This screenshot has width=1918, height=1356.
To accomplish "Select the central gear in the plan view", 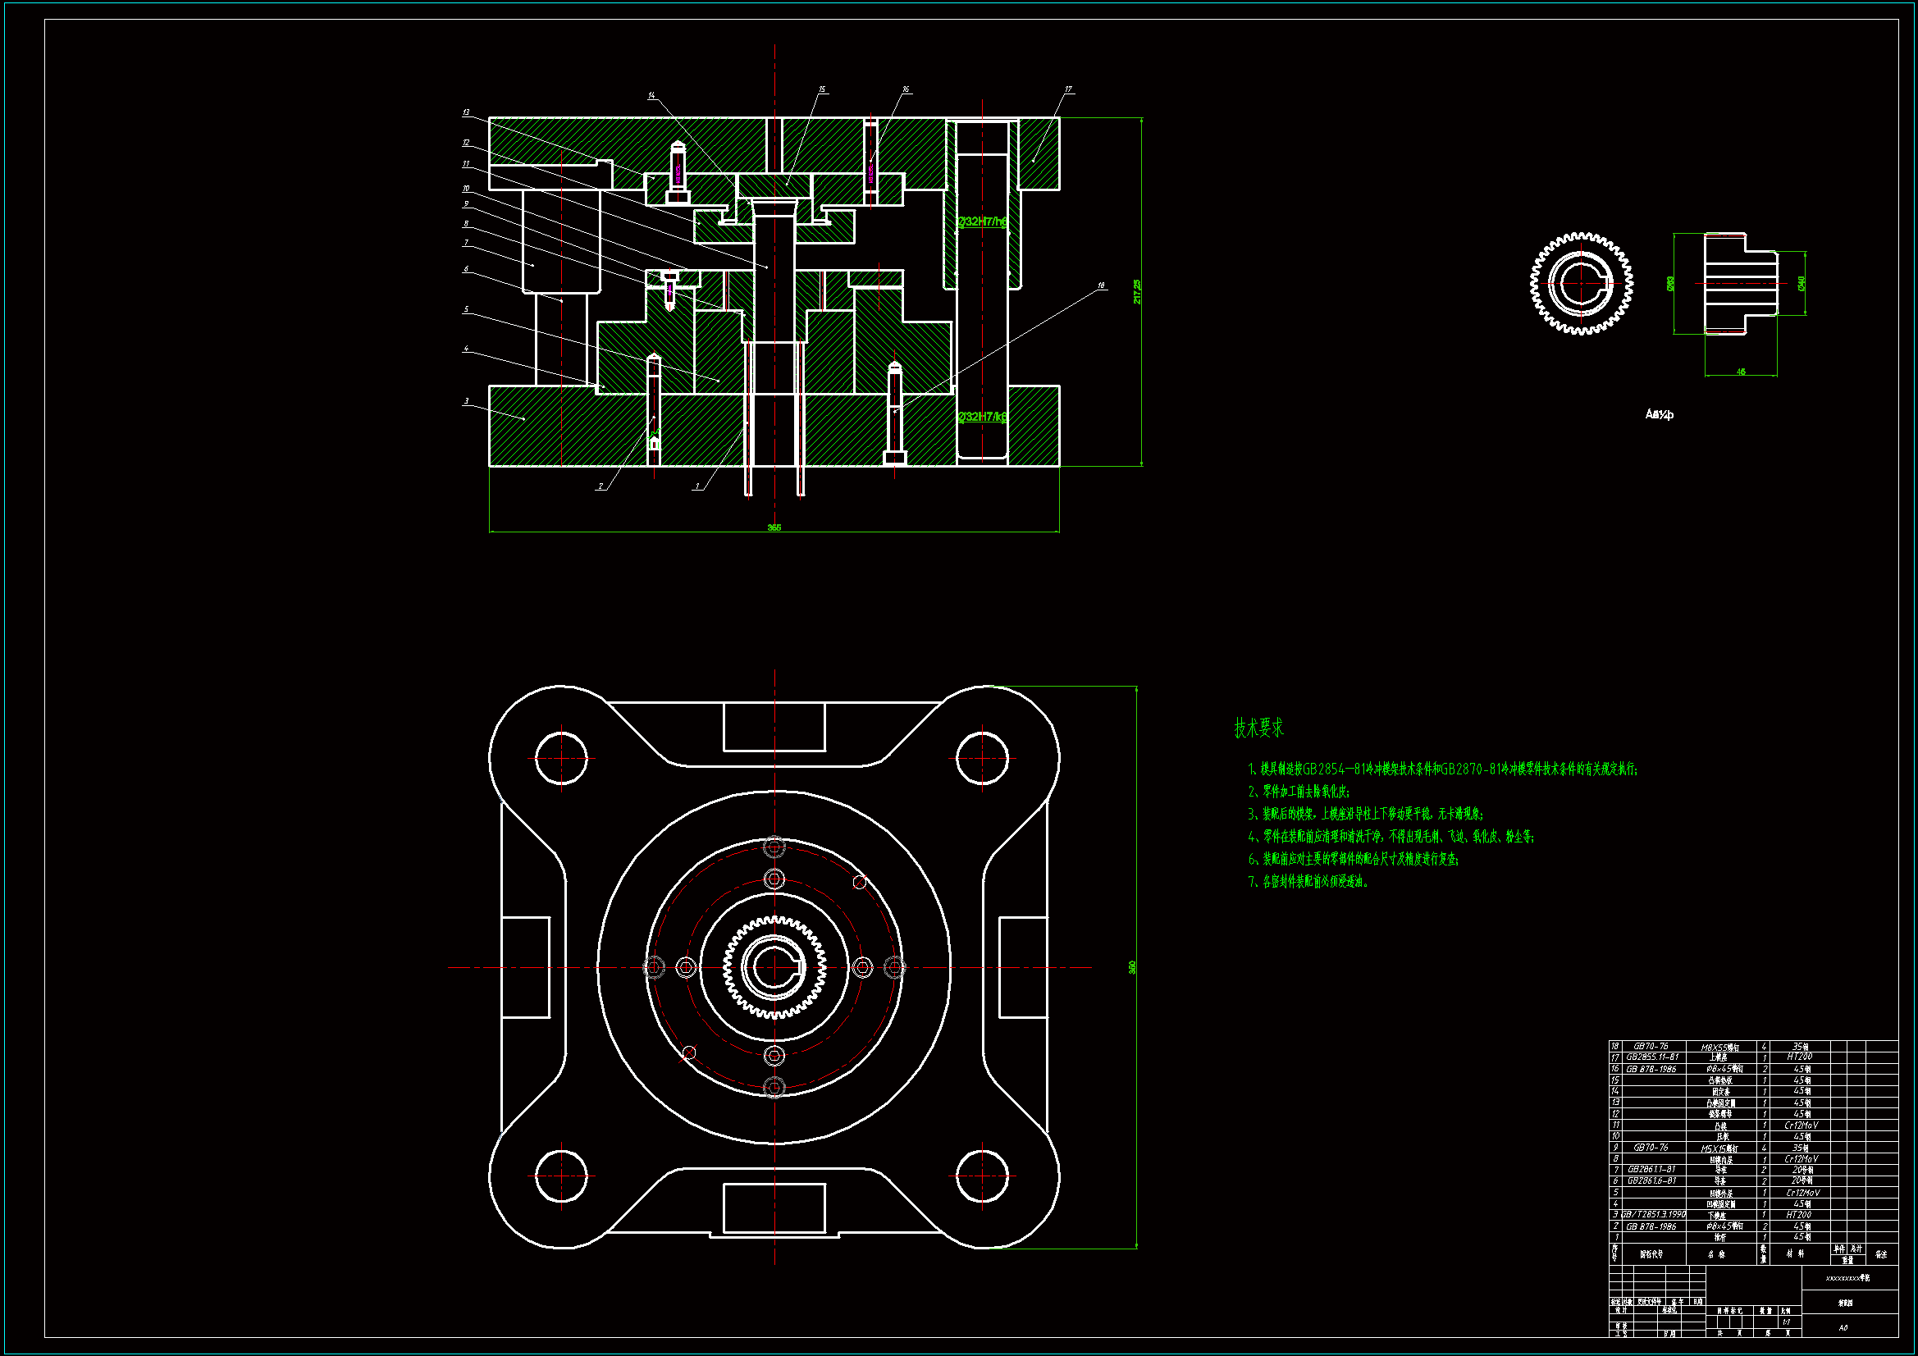I will (774, 967).
